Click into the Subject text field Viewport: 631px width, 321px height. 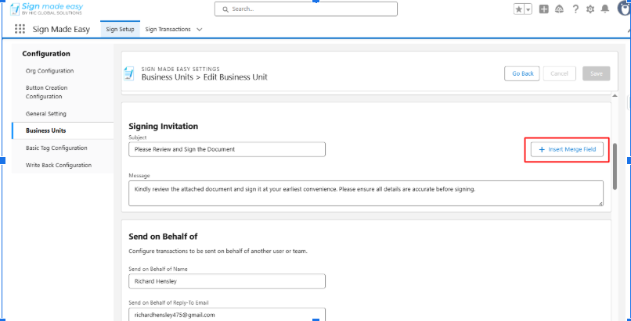point(227,149)
